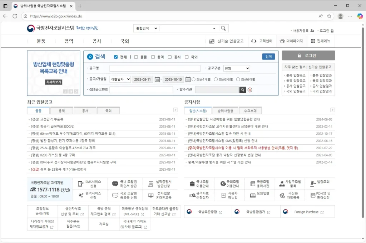
Task: Add page to favorites star icon
Action: [329, 16]
